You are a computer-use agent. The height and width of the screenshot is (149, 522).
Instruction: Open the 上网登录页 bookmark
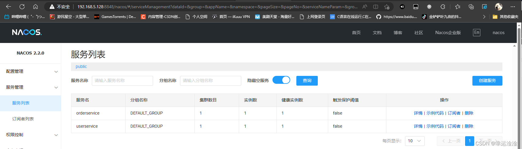coord(313,17)
